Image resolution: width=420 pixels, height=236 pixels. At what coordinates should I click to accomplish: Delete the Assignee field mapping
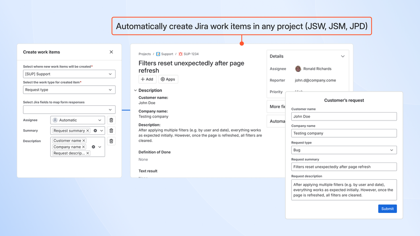111,120
